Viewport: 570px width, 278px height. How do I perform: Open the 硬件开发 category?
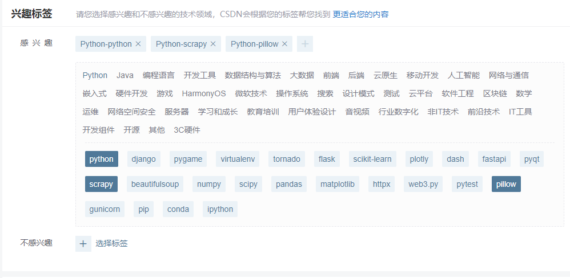point(131,93)
